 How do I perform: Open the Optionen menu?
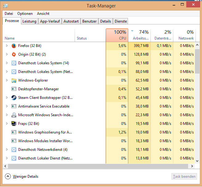click(x=25, y=14)
